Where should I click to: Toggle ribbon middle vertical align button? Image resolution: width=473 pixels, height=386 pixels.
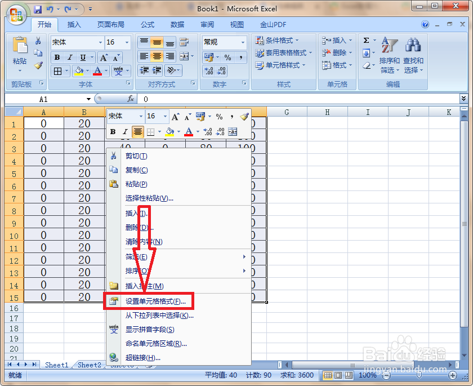(157, 42)
